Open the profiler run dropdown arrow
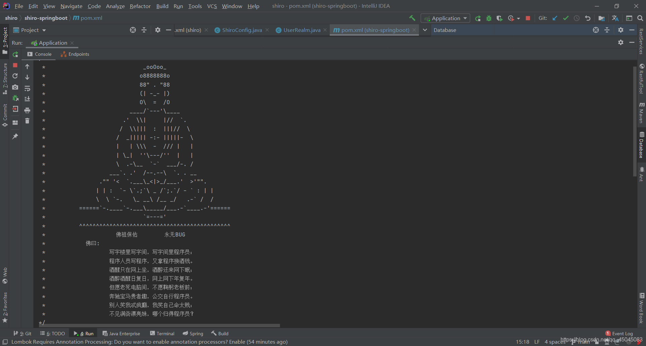 (x=518, y=18)
